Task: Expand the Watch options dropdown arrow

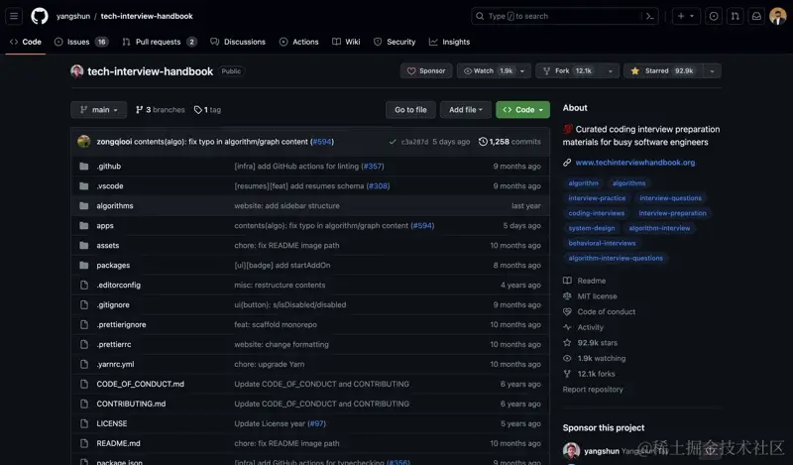Action: 522,70
